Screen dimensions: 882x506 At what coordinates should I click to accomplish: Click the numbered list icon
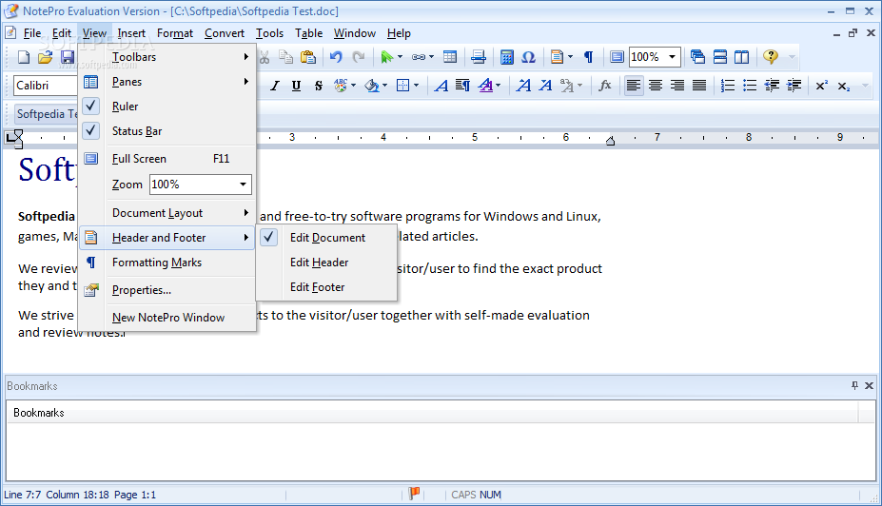pyautogui.click(x=728, y=86)
